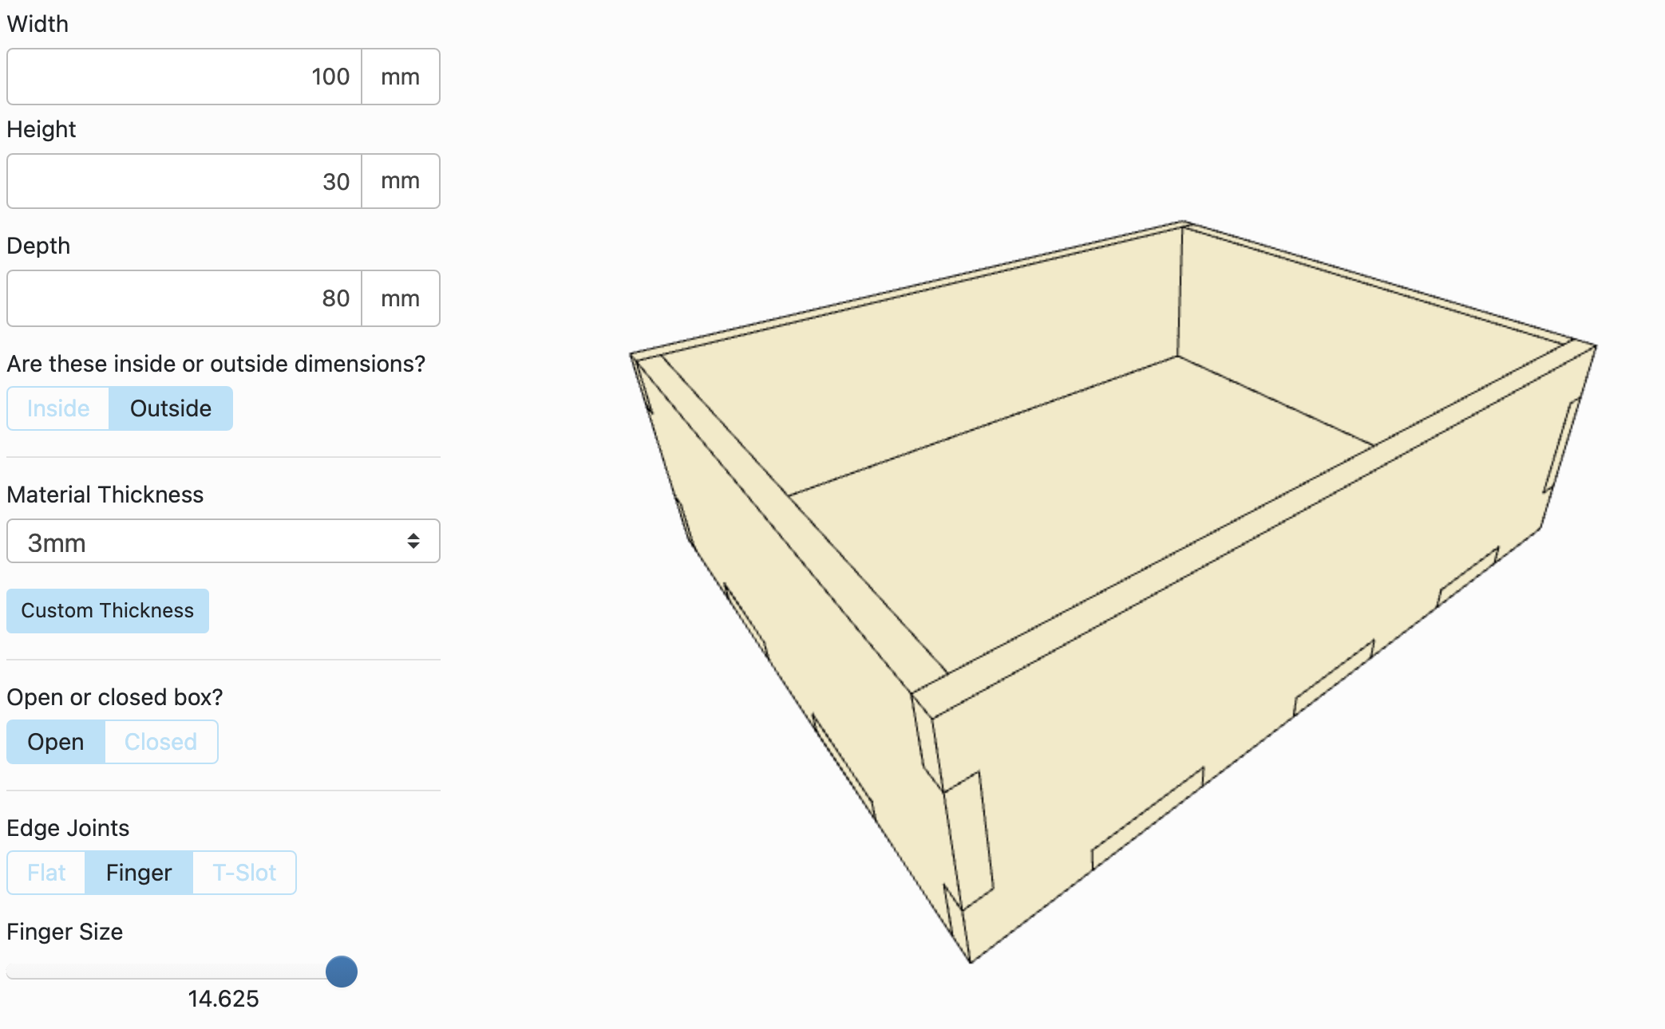The height and width of the screenshot is (1029, 1665).
Task: Select T-Slot edge joints
Action: coord(244,873)
